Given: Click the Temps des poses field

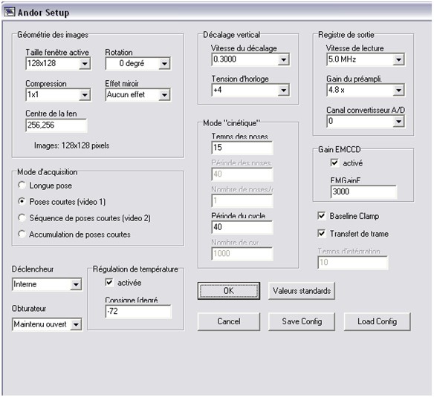Looking at the screenshot, I should (x=242, y=148).
